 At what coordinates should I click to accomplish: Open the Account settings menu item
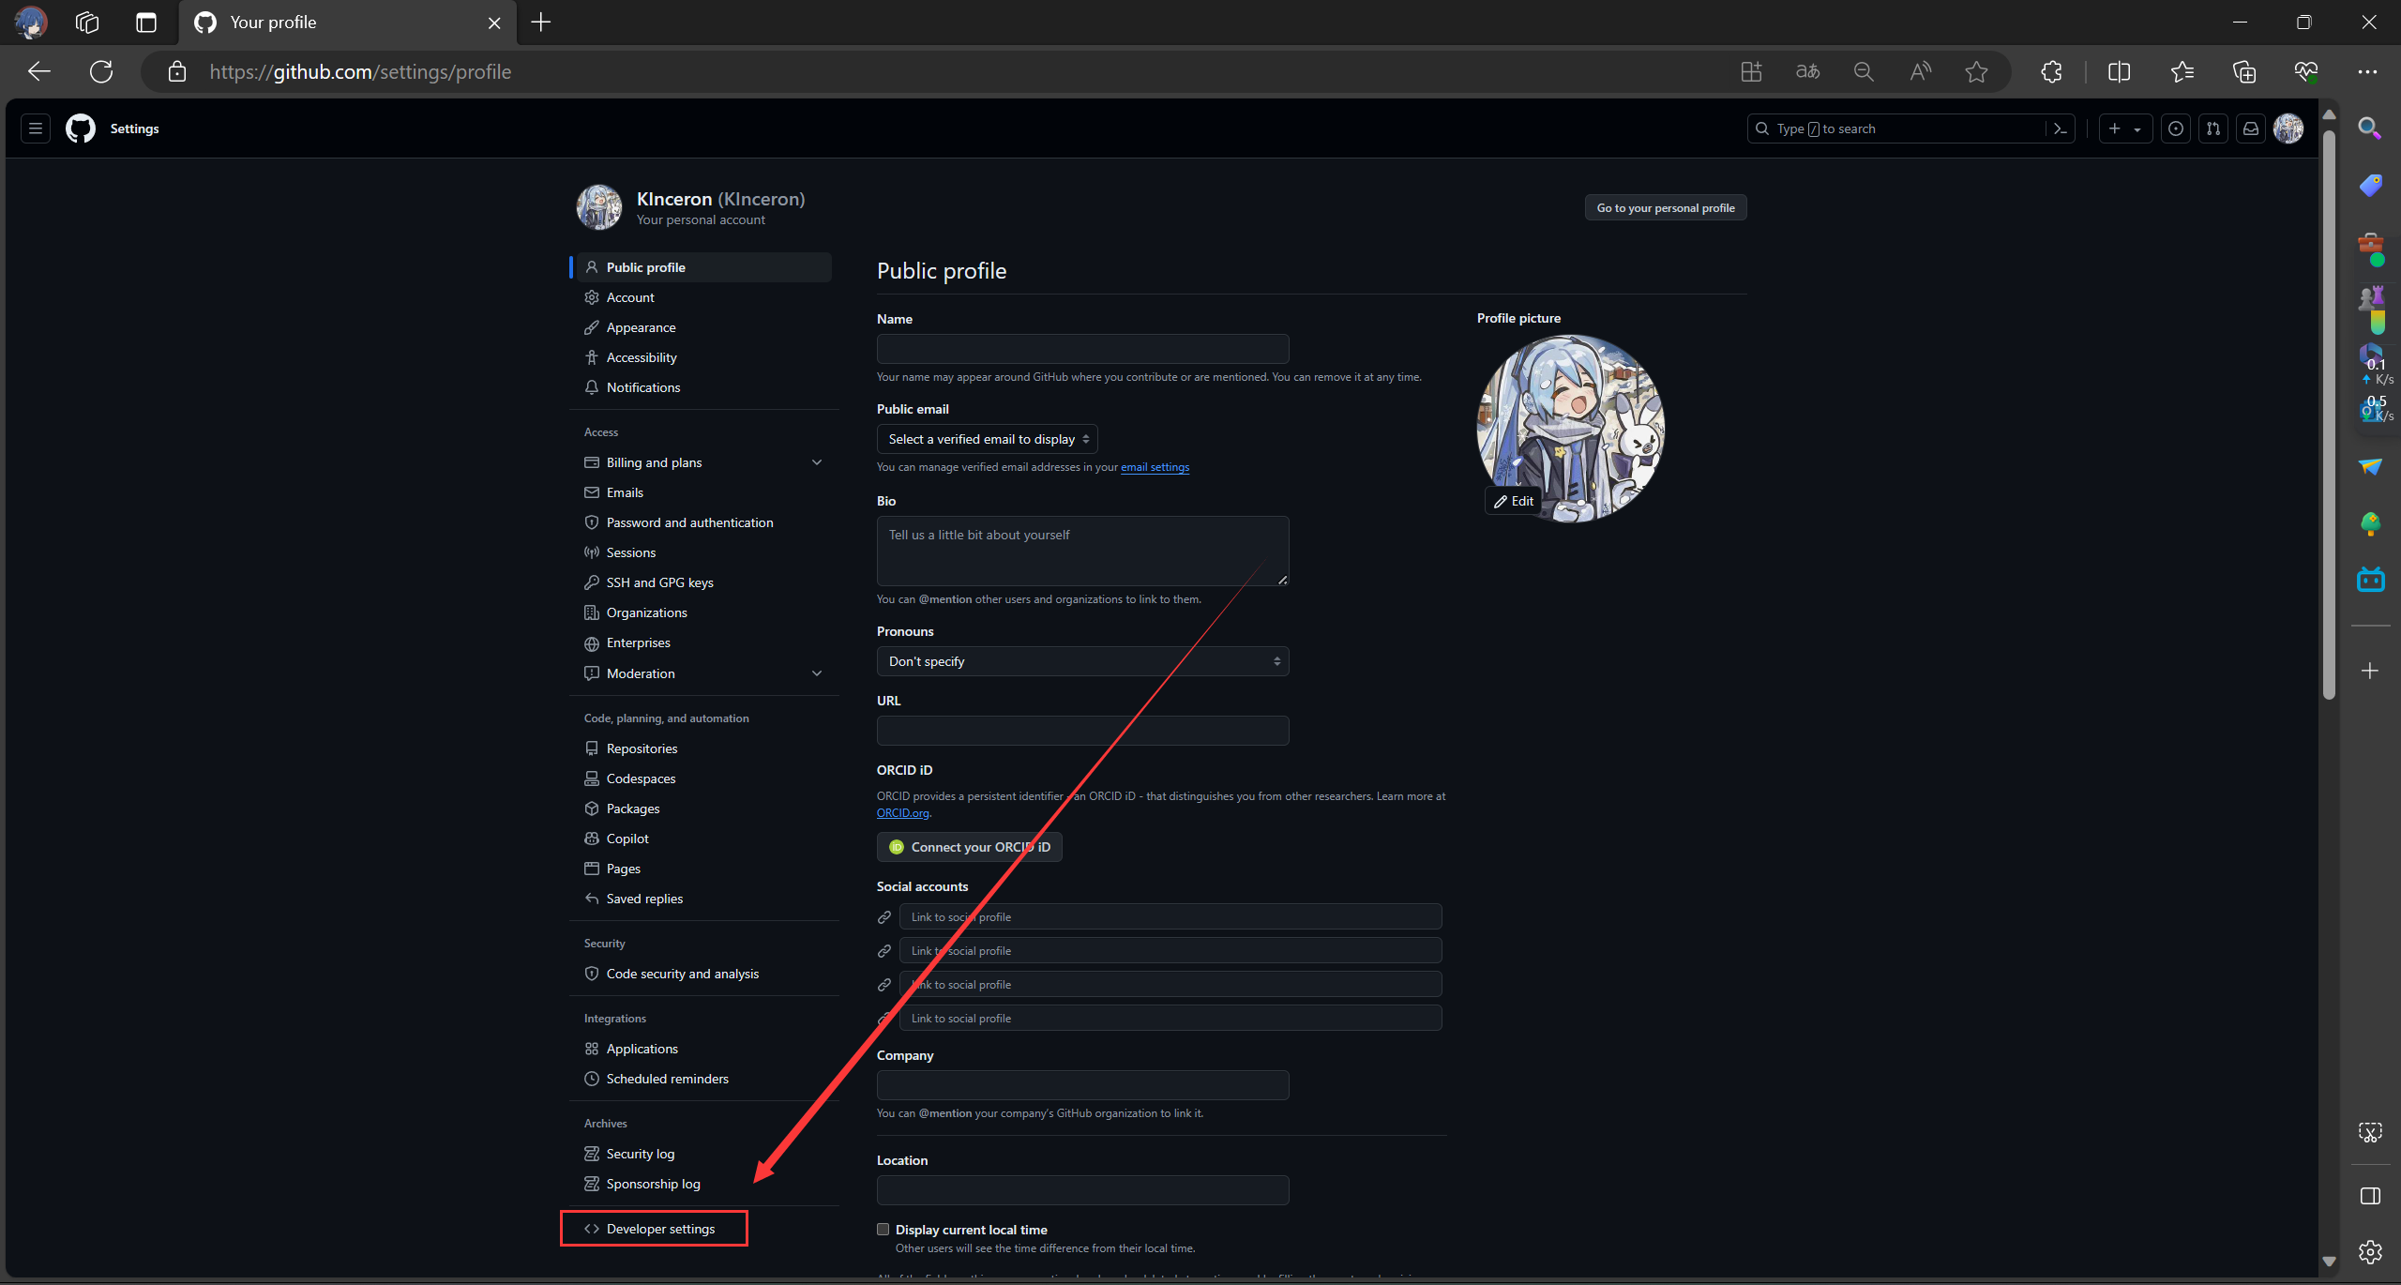(x=630, y=297)
